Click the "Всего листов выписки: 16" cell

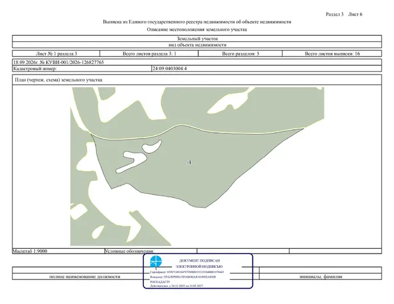(332, 54)
